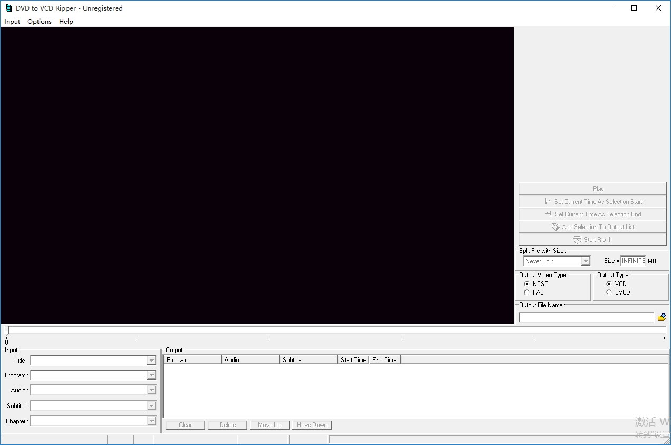The image size is (671, 445).
Task: Click inside the Output File Name field
Action: (x=586, y=317)
